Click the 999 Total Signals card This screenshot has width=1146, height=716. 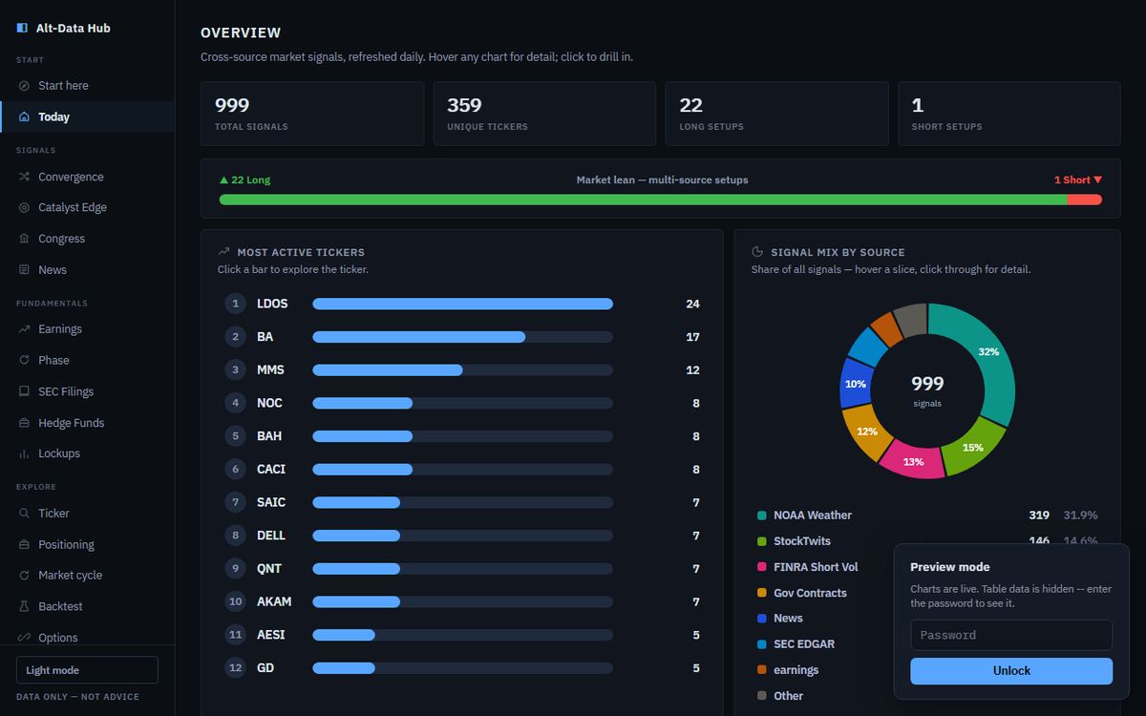(312, 114)
